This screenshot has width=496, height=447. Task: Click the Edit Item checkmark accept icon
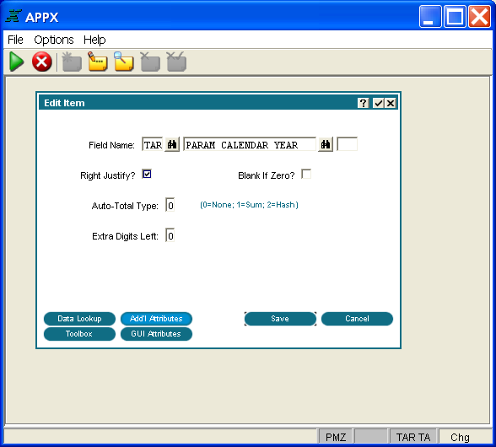[378, 103]
